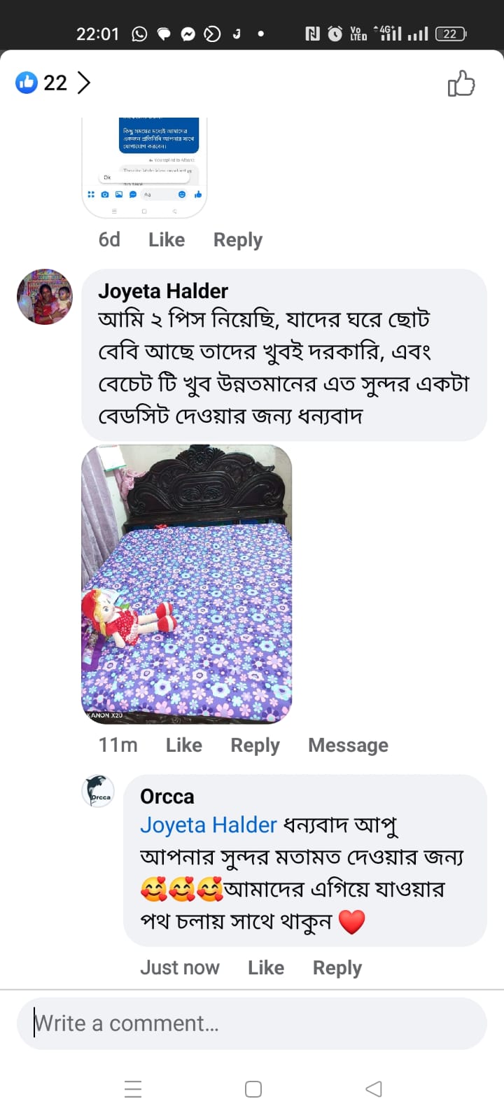
Task: Open the WhatsApp notification icon in status bar
Action: click(x=140, y=34)
